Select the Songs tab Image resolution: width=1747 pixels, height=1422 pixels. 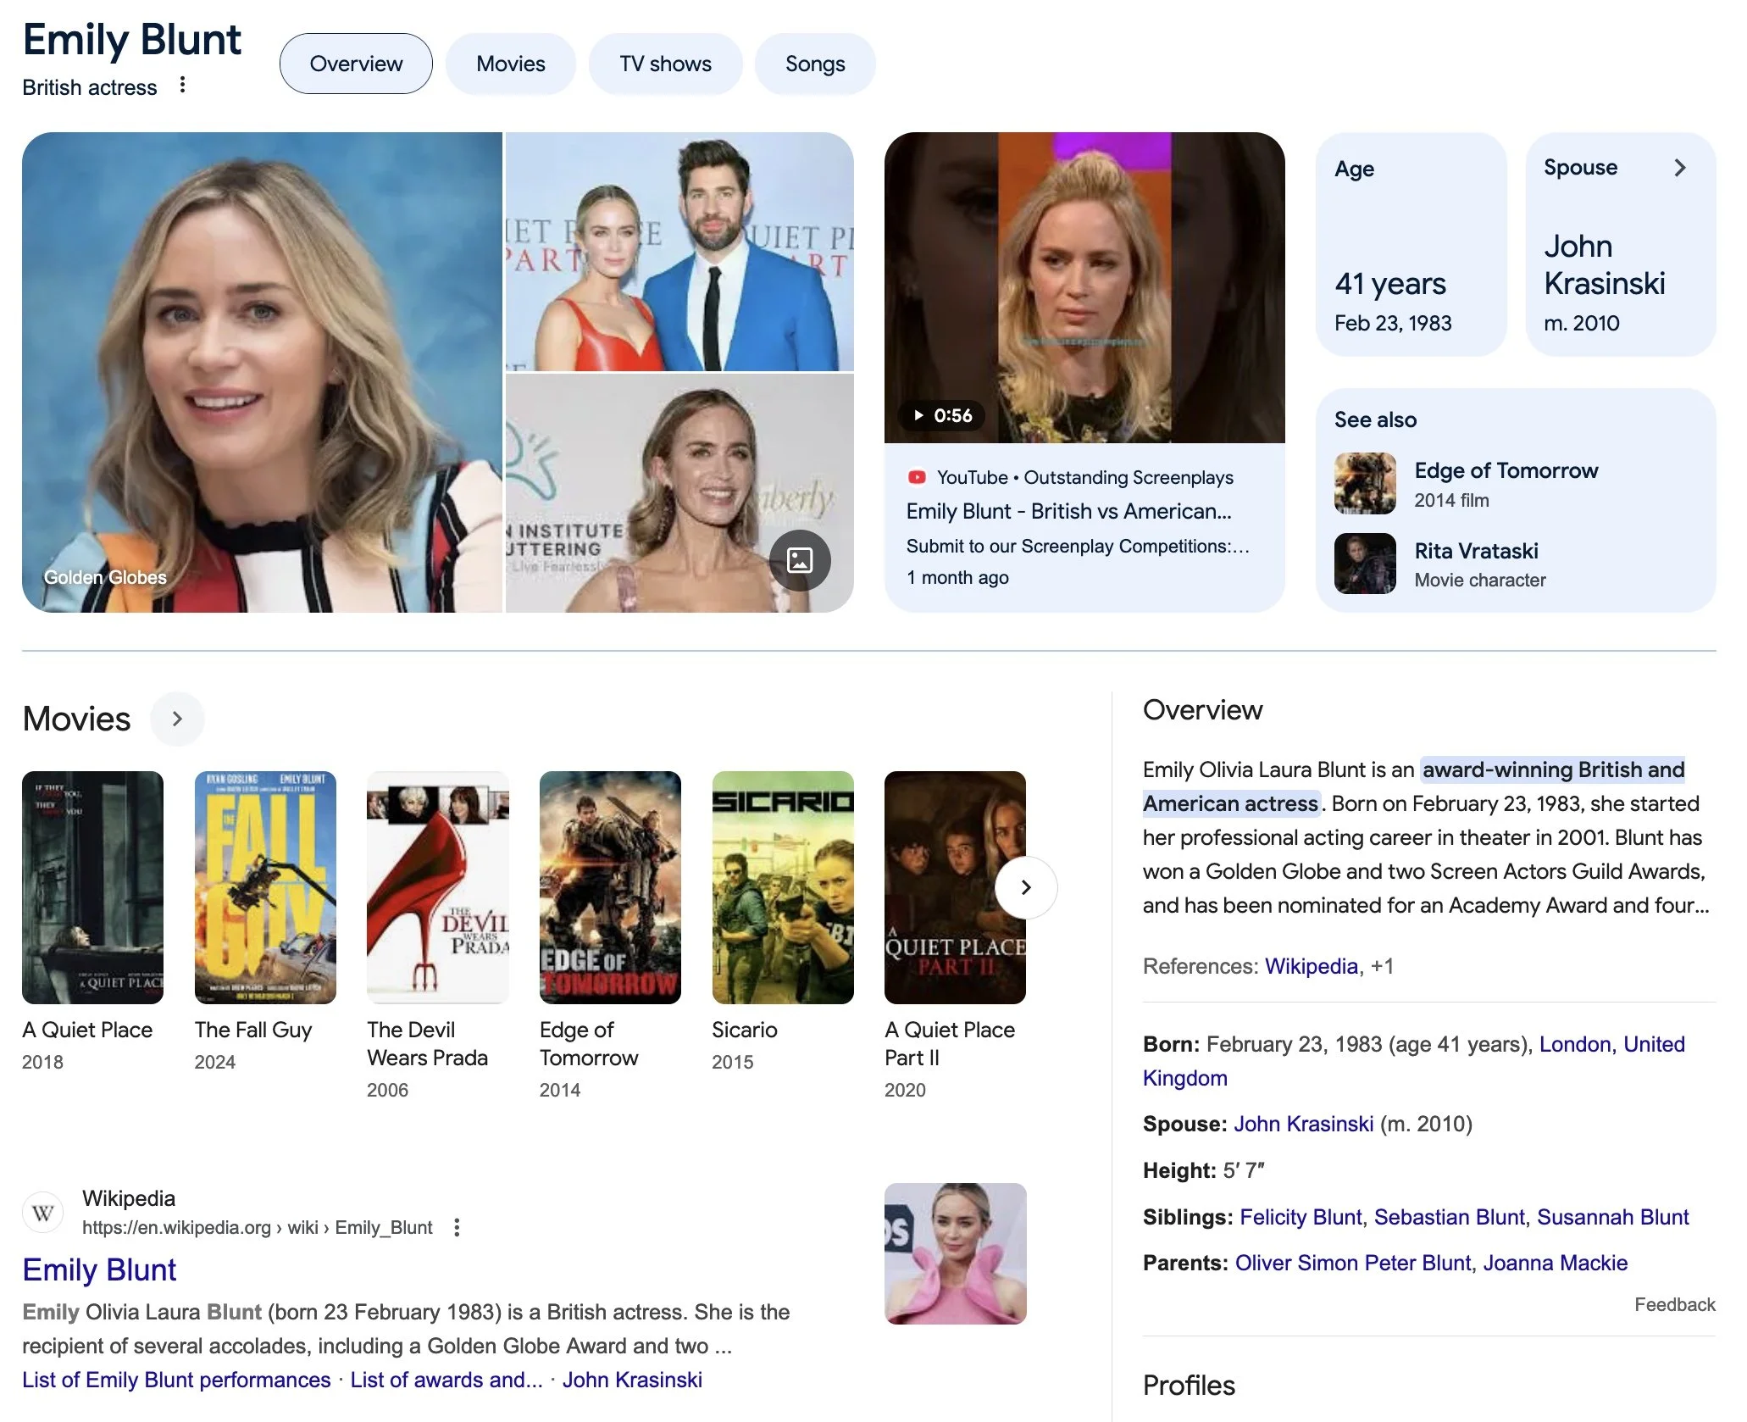click(x=814, y=64)
